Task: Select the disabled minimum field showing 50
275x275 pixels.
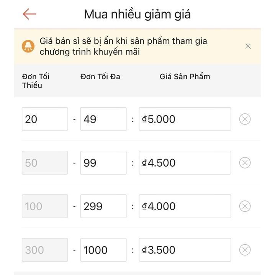Action: pyautogui.click(x=45, y=163)
